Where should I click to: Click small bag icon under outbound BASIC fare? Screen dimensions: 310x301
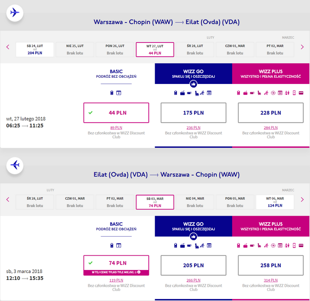pos(112,93)
